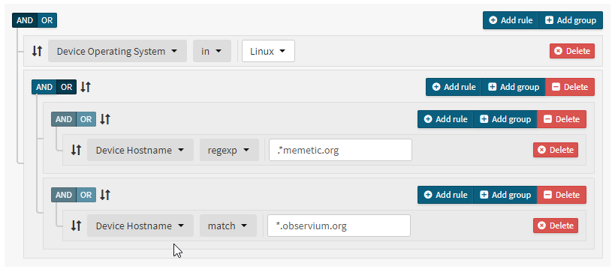Click the *.observium.org text field
Screen dimensions: 615x272
(339, 226)
